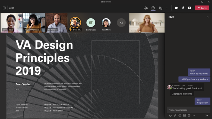
Task: Toggle the chat panel icon
Action: coord(153,8)
